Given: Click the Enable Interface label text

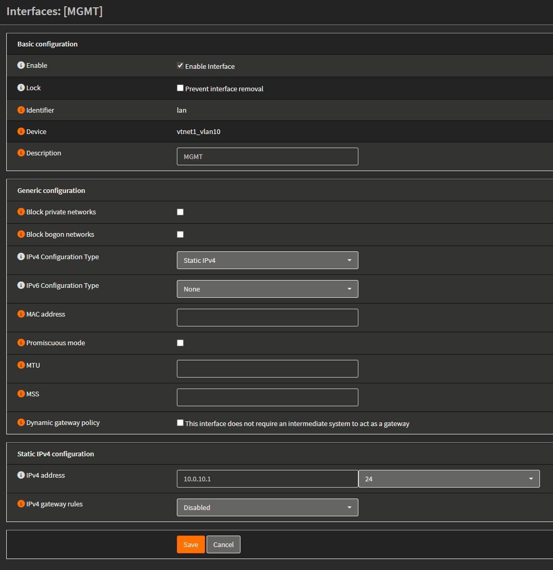Looking at the screenshot, I should click(x=210, y=66).
